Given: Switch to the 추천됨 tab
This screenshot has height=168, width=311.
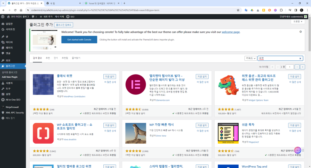Looking at the screenshot, I should 65,58.
